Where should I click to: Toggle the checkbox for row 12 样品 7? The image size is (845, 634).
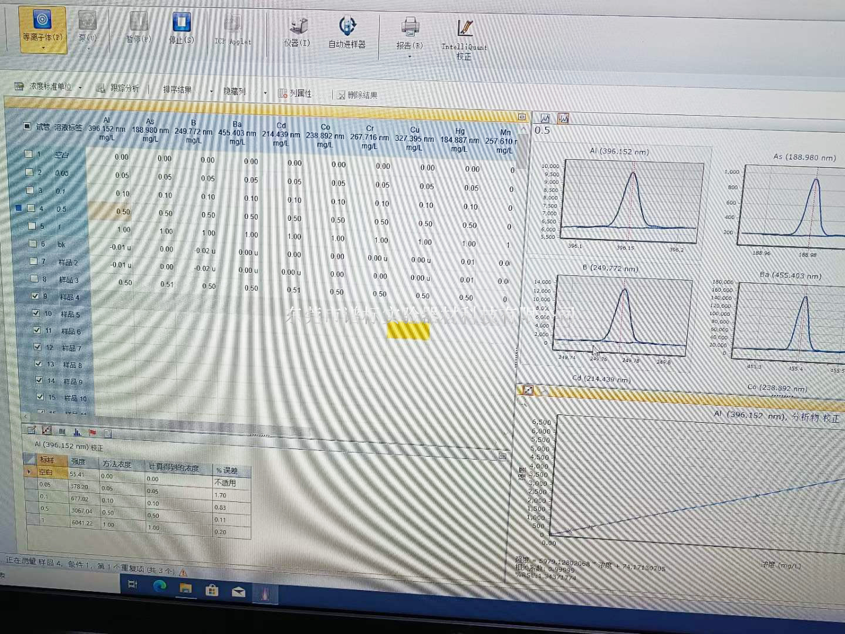click(x=38, y=347)
